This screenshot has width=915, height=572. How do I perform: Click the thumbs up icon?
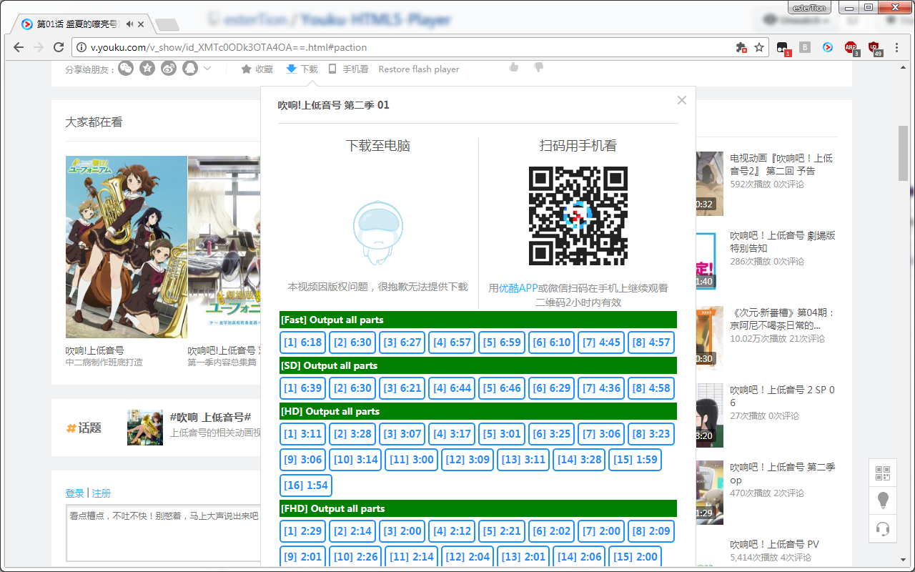[x=513, y=67]
